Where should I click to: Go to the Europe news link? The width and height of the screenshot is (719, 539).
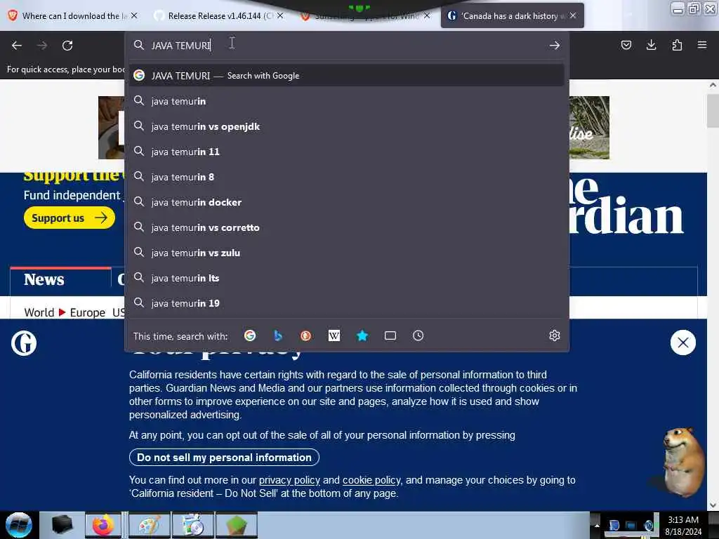(x=88, y=312)
